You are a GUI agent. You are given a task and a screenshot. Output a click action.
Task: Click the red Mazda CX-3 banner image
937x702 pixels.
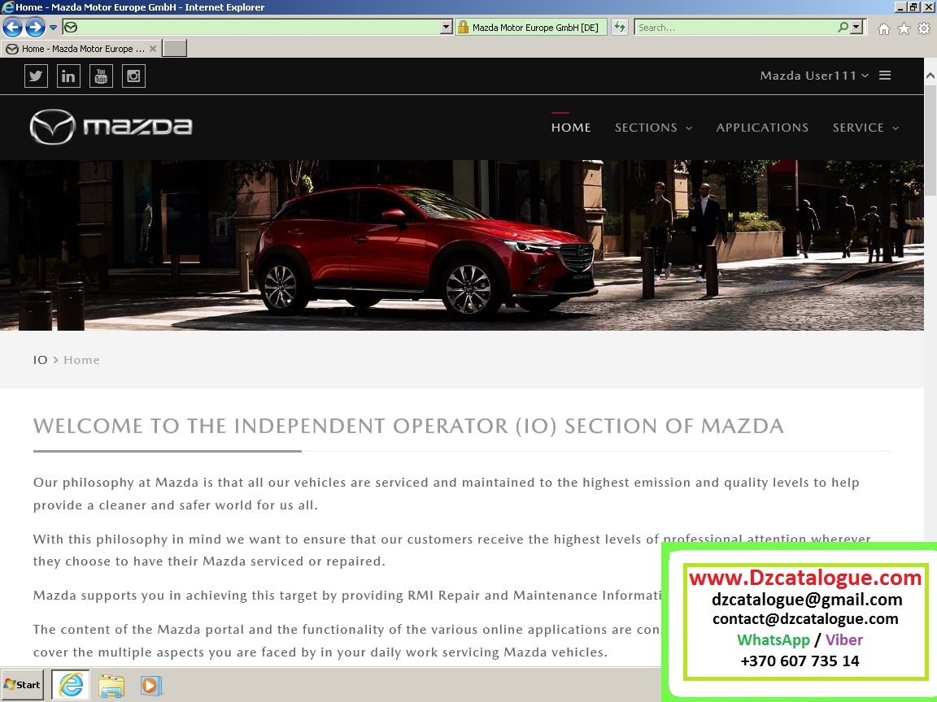point(461,245)
